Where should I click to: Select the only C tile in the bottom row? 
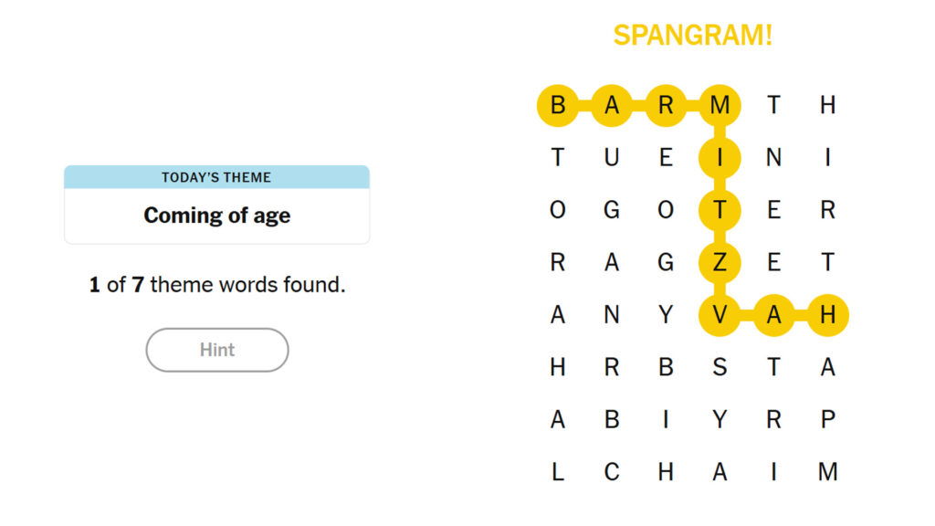click(x=614, y=472)
